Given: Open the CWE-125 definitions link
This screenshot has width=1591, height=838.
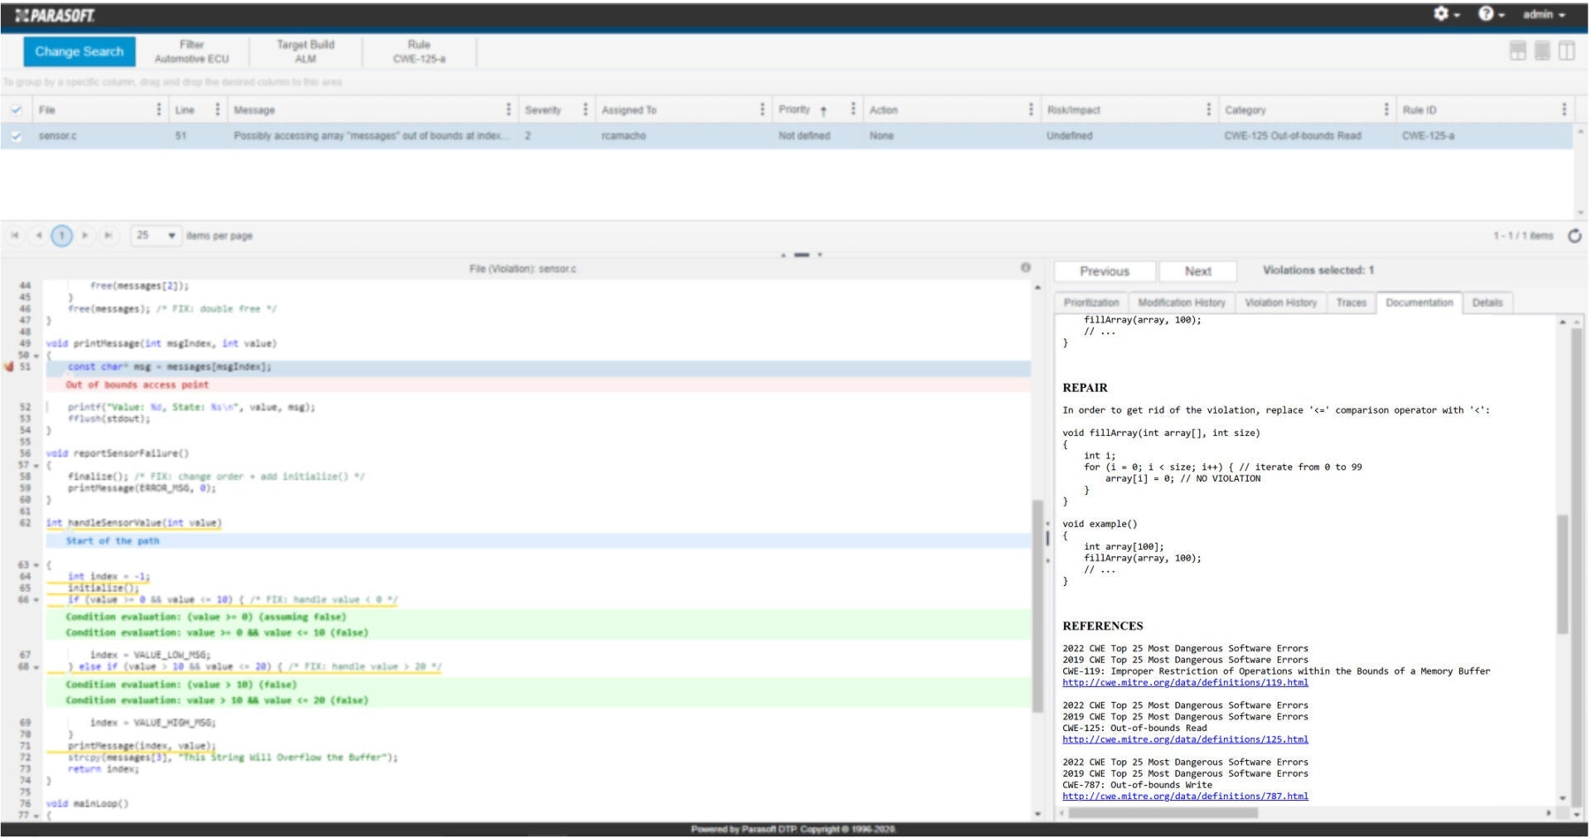Looking at the screenshot, I should click(1185, 739).
